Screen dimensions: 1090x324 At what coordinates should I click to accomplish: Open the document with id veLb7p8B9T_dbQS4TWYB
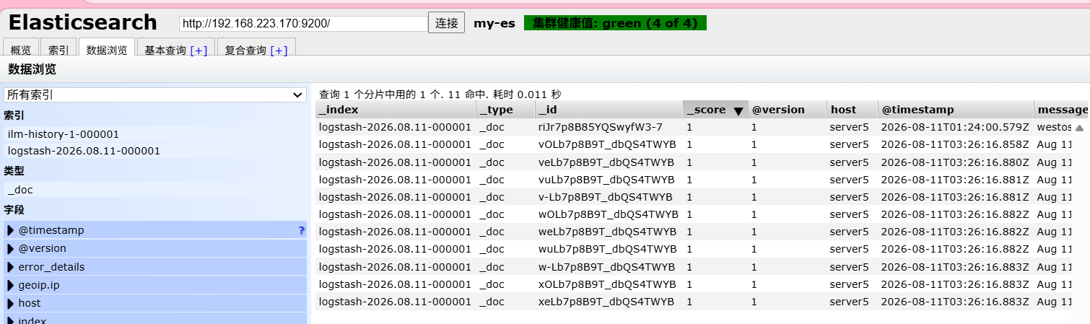tap(606, 162)
